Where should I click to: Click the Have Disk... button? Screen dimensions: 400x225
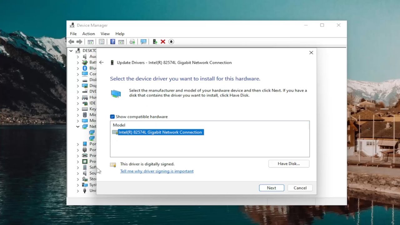click(289, 164)
